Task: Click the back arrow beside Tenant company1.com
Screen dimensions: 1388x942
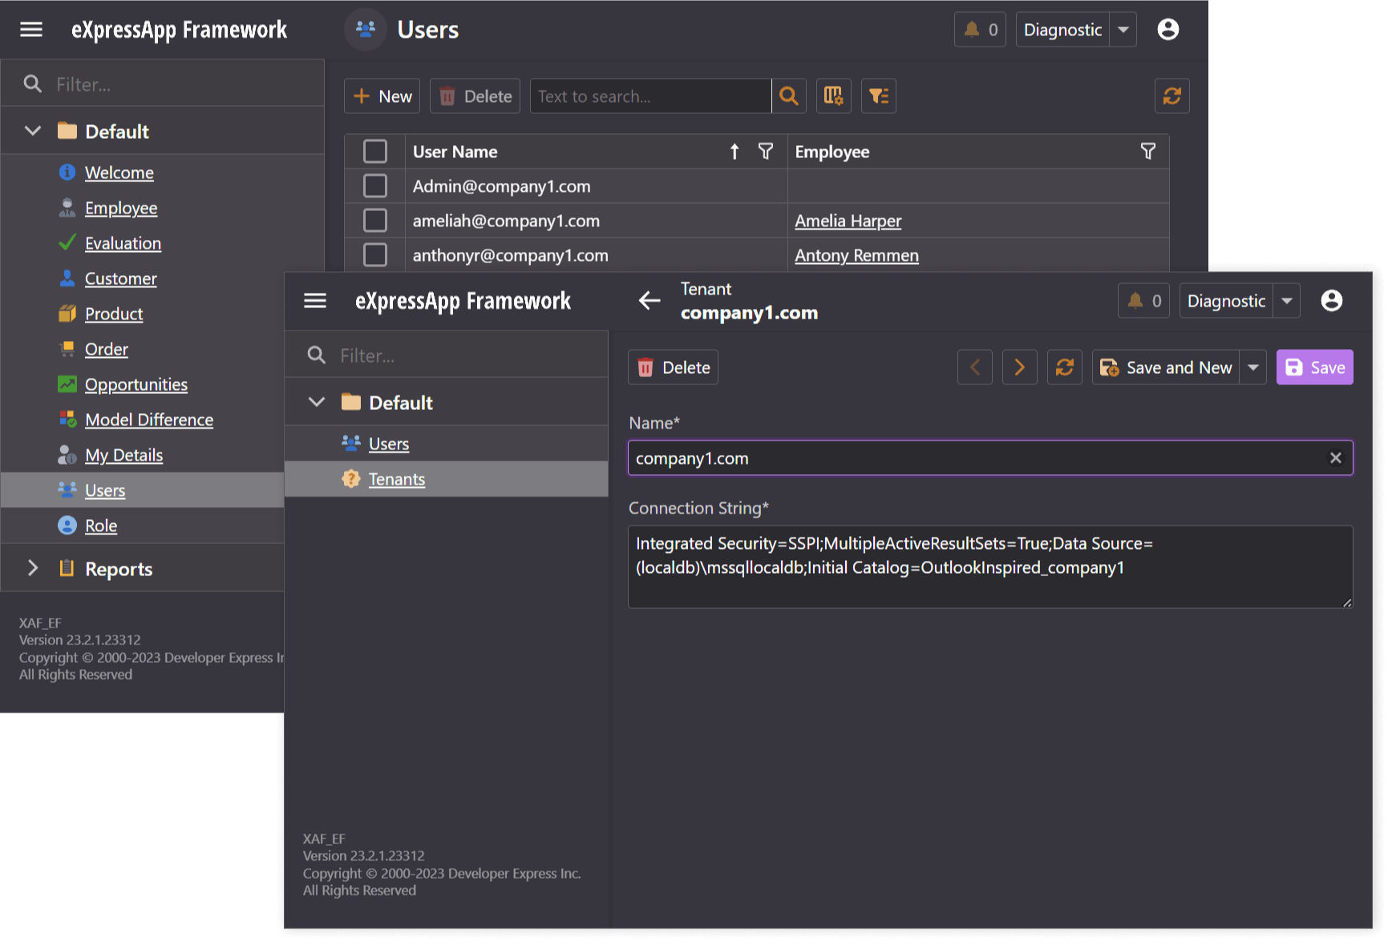Action: click(x=649, y=300)
